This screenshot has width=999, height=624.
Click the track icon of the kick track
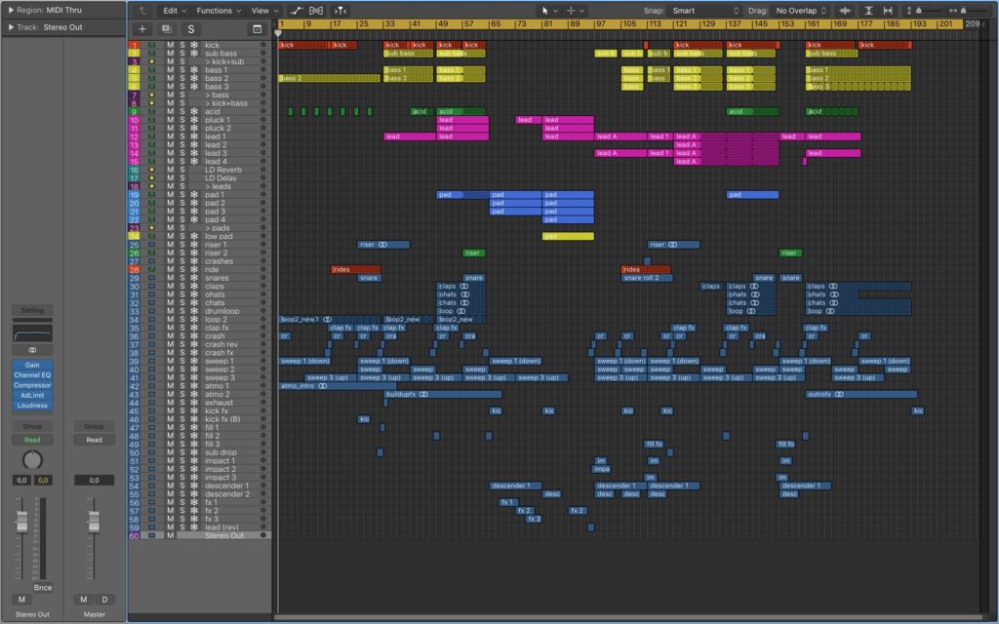tap(151, 45)
